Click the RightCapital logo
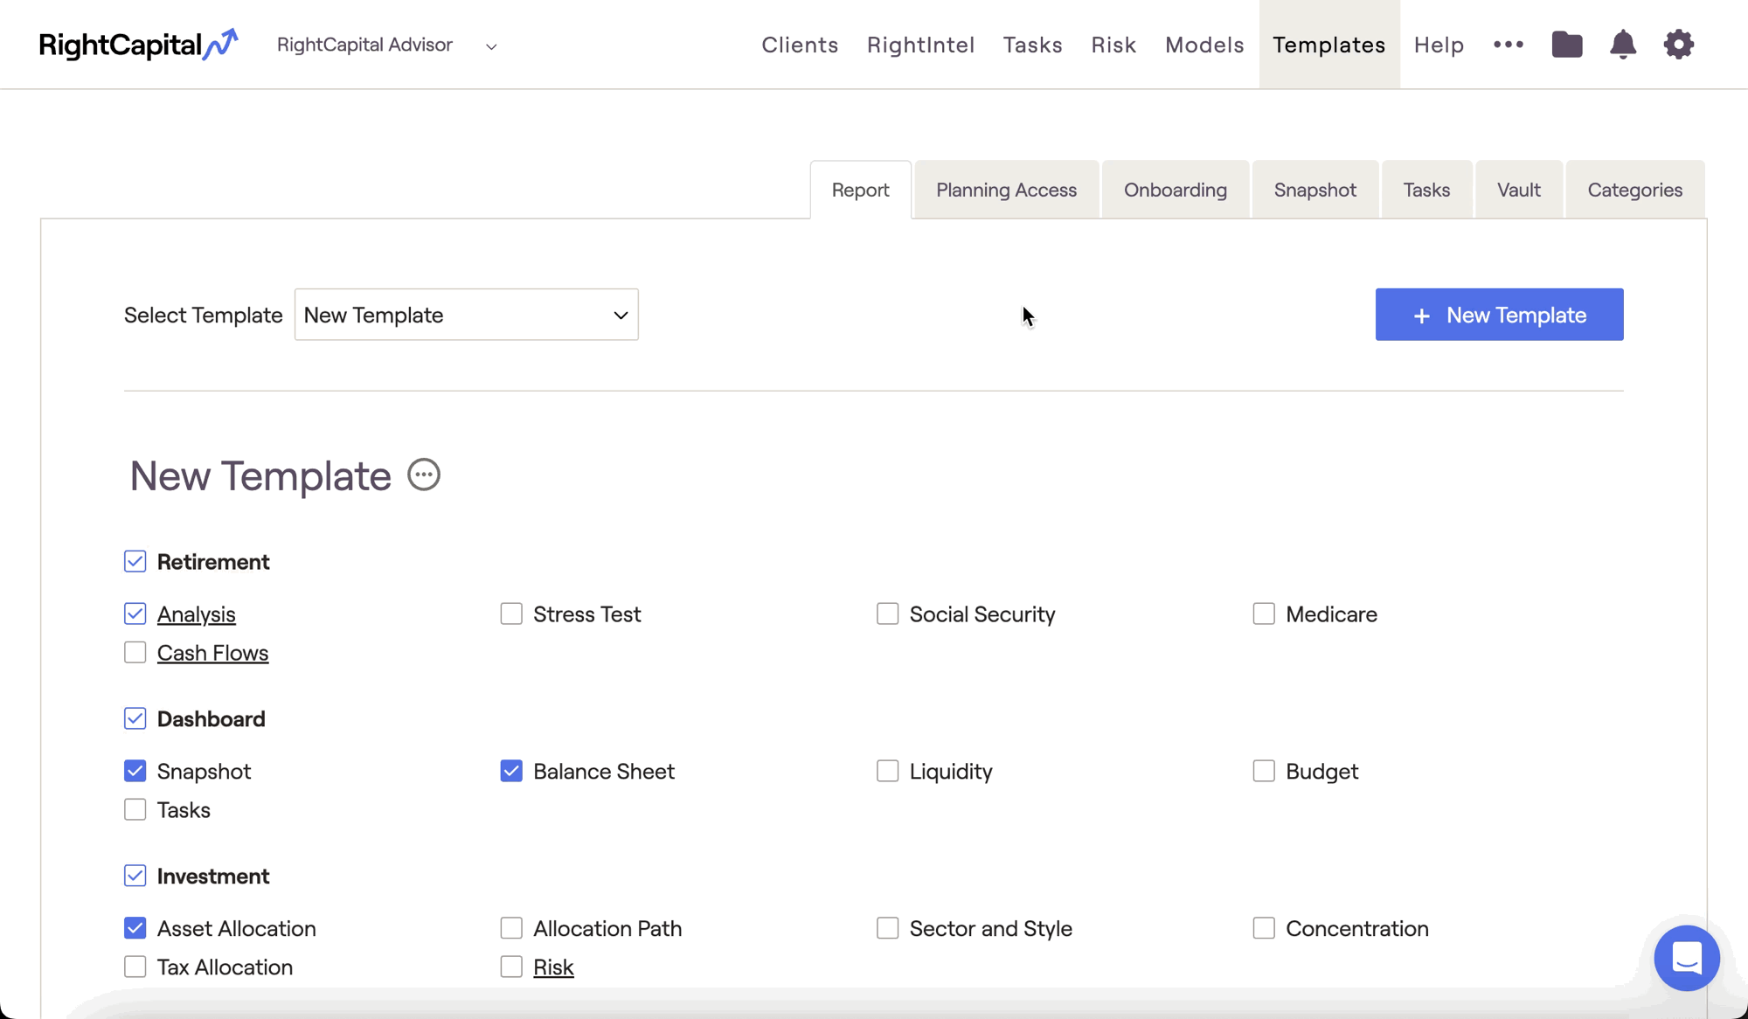Image resolution: width=1748 pixels, height=1019 pixels. point(138,45)
